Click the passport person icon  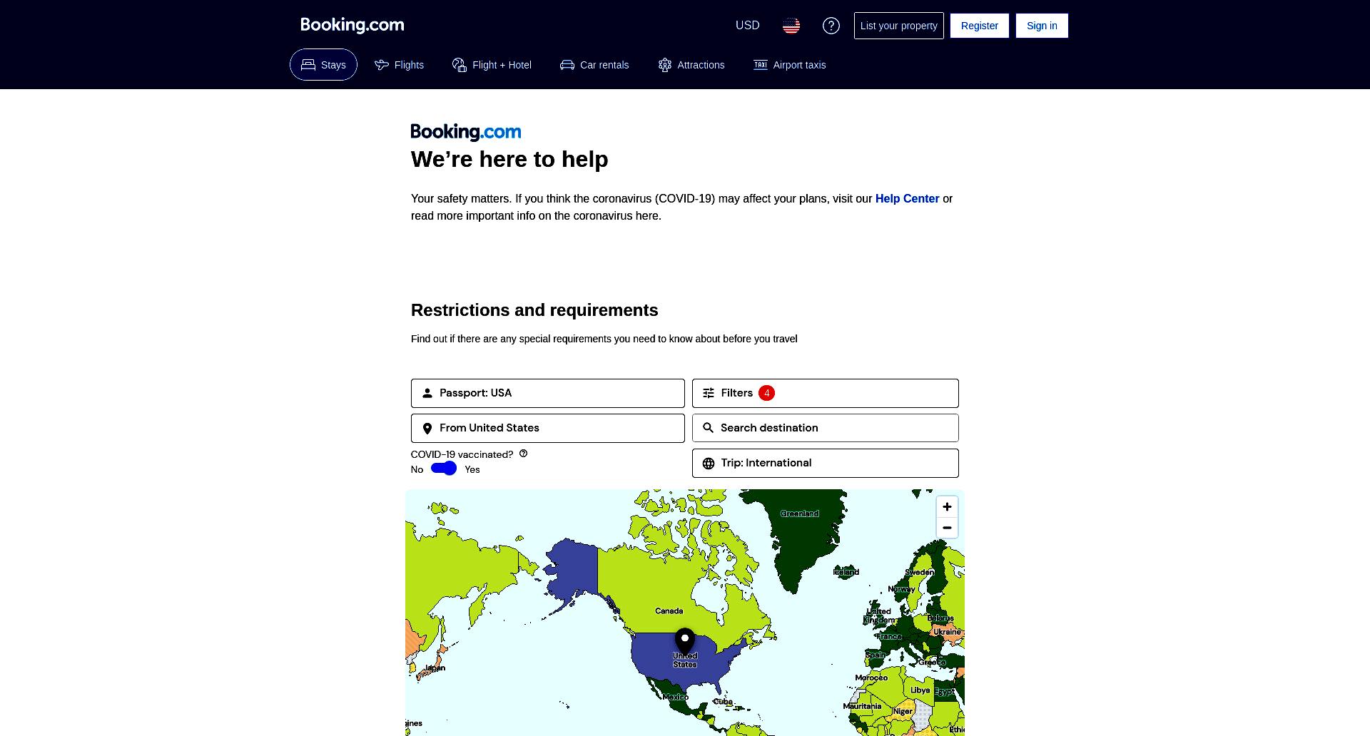point(427,393)
